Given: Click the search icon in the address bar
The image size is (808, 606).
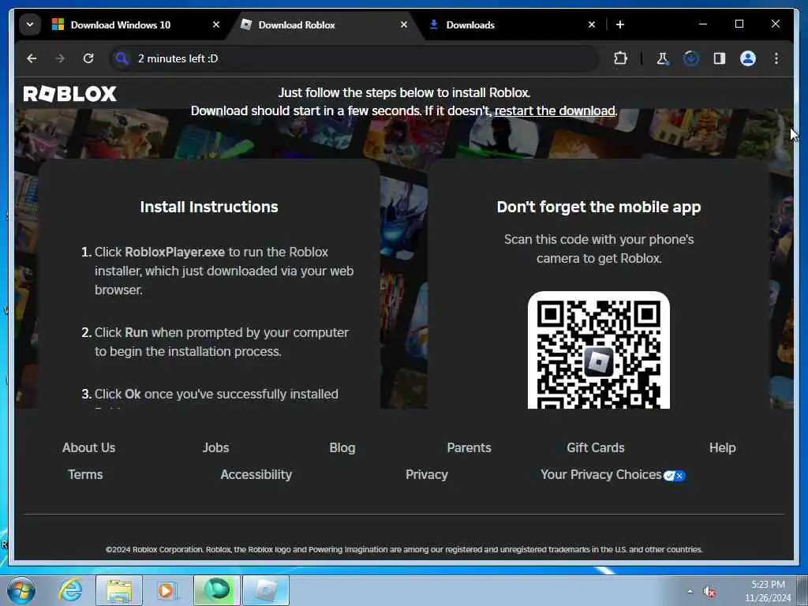Looking at the screenshot, I should tap(122, 58).
